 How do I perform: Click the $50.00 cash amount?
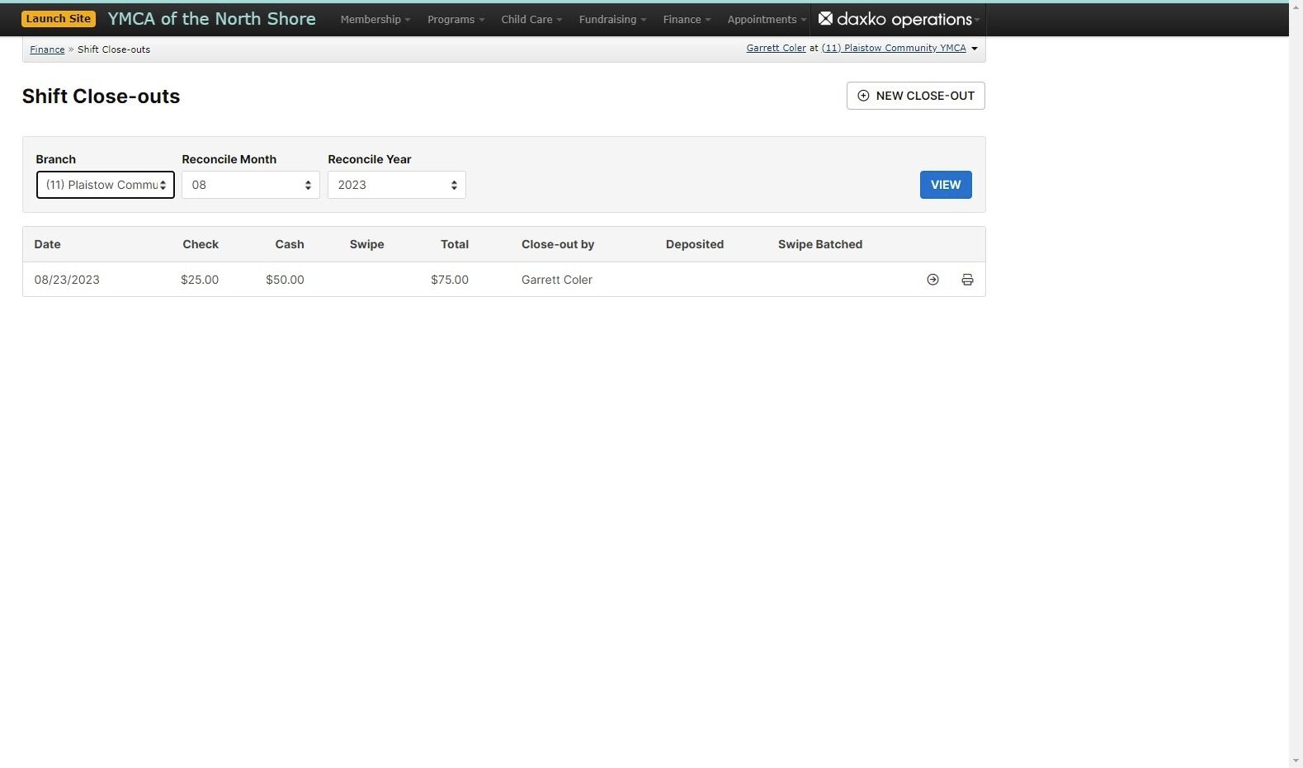(285, 280)
